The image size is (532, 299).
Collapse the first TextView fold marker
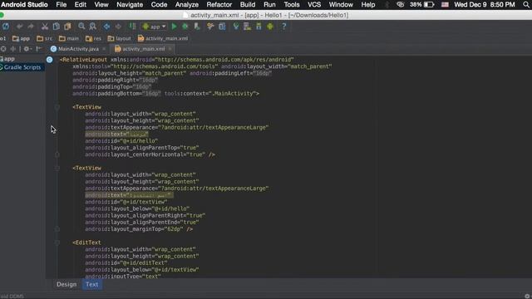[57, 107]
